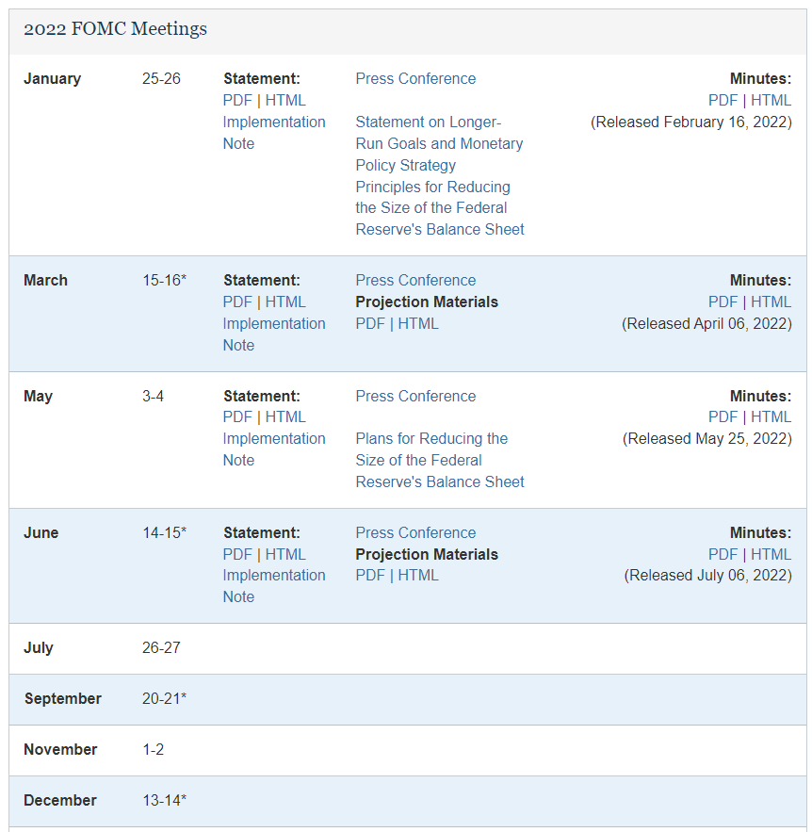The image size is (812, 832).
Task: Click Released May 25, 2022 text
Action: (707, 439)
